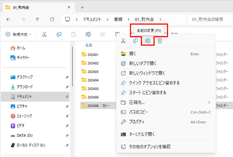233x157 pixels.
Task: Select the 202405 folder
Action: (90, 89)
